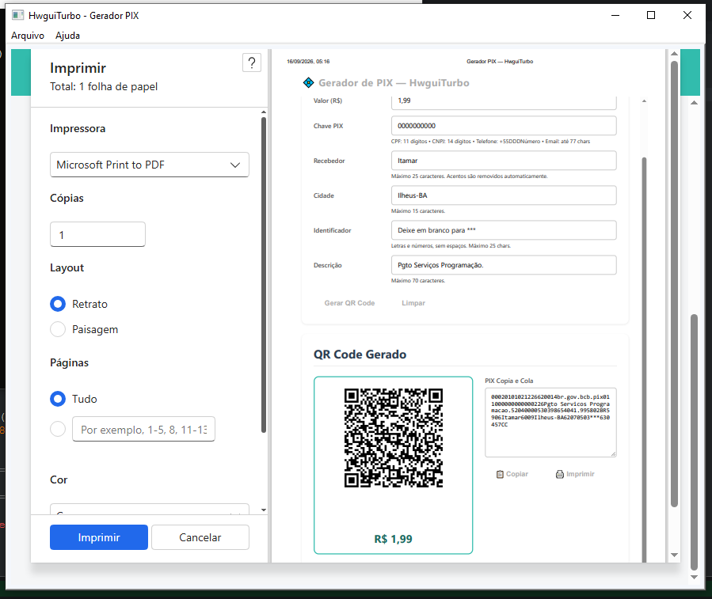Click the page range example input field

[x=143, y=430]
